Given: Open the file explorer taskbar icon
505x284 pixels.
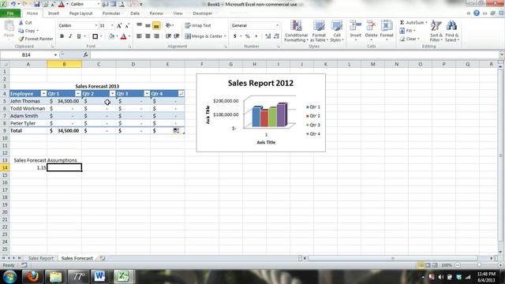Looking at the screenshot, I should pyautogui.click(x=55, y=277).
